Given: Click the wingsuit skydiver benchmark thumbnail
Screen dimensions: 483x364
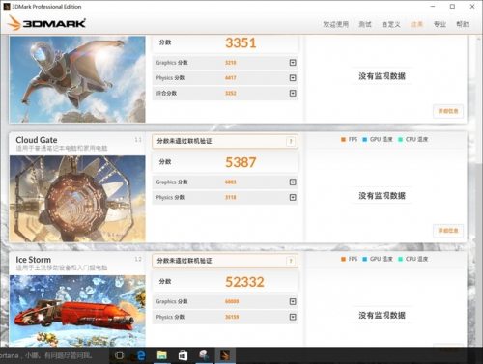Looking at the screenshot, I should point(77,79).
